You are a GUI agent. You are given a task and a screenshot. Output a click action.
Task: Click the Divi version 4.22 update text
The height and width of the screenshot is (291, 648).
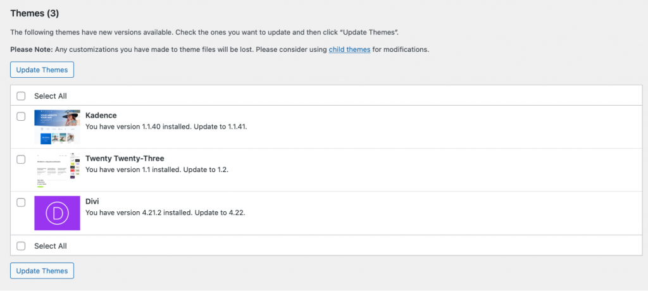pos(165,212)
